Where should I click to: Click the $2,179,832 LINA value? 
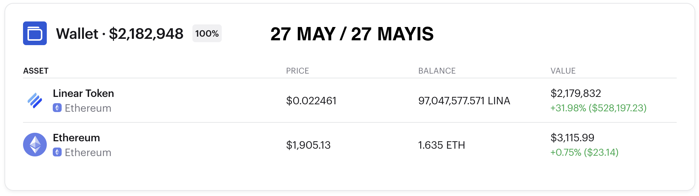pos(576,93)
